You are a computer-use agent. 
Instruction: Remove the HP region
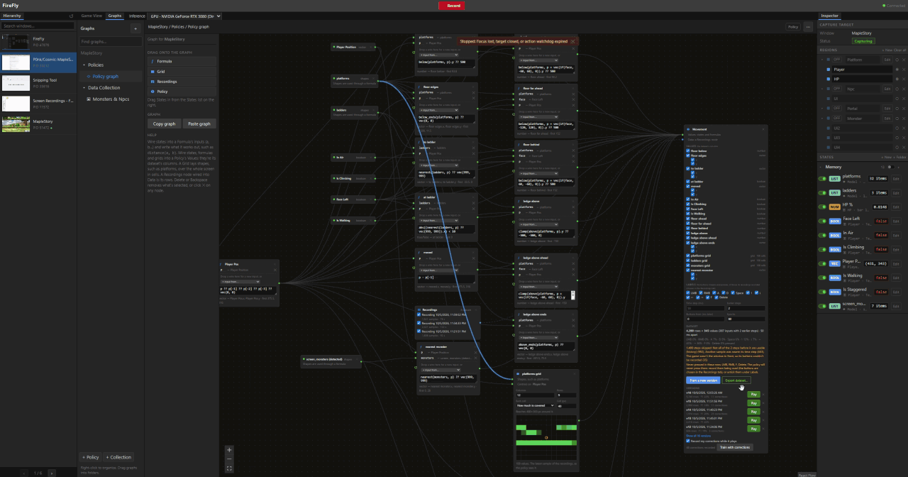pyautogui.click(x=904, y=79)
